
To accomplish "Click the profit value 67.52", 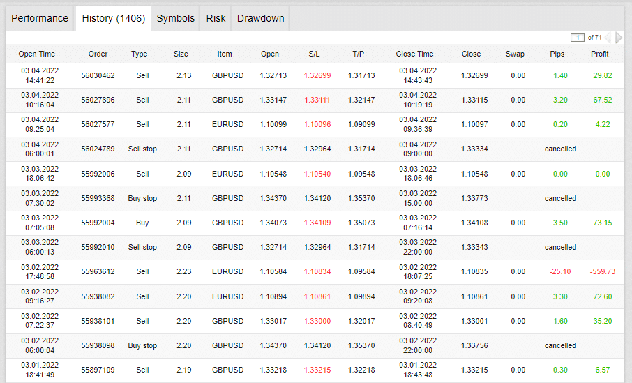I will click(603, 100).
